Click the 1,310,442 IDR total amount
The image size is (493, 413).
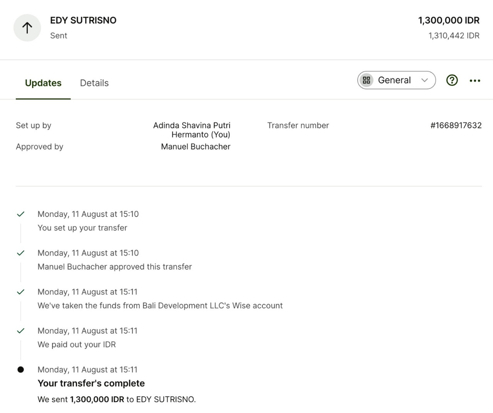454,36
